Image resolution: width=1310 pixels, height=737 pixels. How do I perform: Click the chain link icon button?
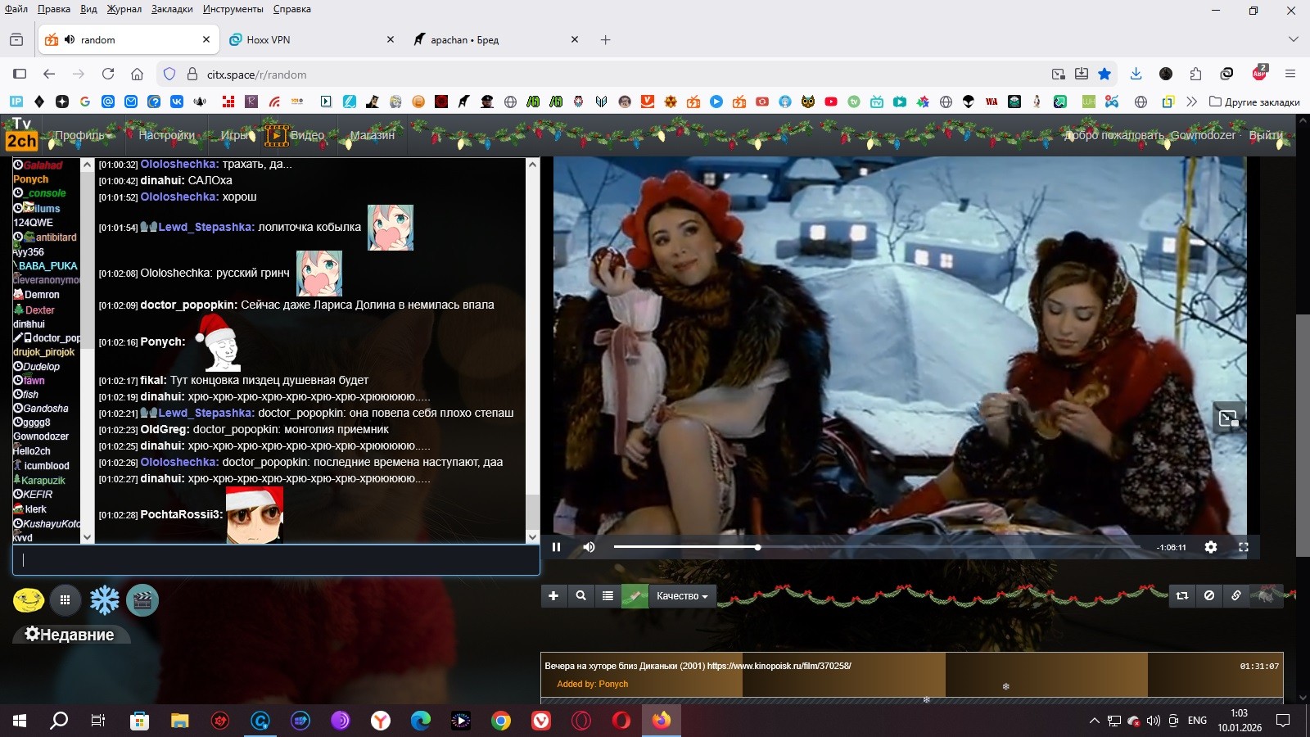[x=1236, y=596]
